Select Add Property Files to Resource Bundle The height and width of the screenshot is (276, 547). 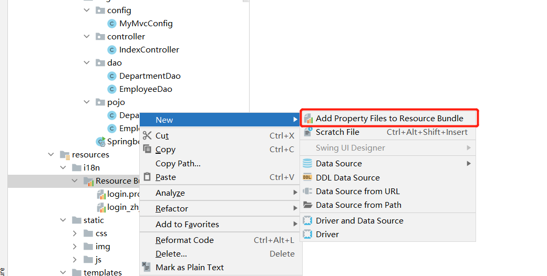coord(389,119)
